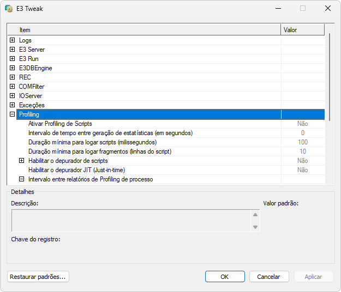
Task: Click the 0 value for statistics interval
Action: 303,133
